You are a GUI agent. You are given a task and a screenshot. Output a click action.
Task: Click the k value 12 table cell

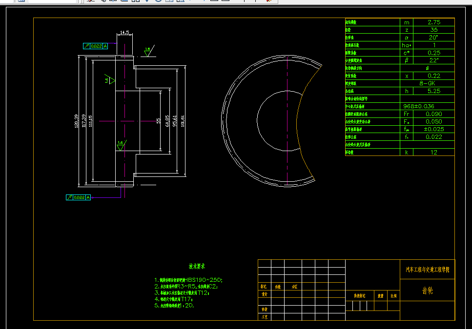(x=434, y=153)
